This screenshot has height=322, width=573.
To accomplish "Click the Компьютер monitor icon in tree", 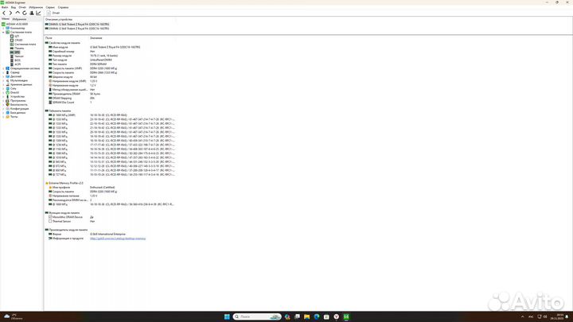I will tap(7, 28).
